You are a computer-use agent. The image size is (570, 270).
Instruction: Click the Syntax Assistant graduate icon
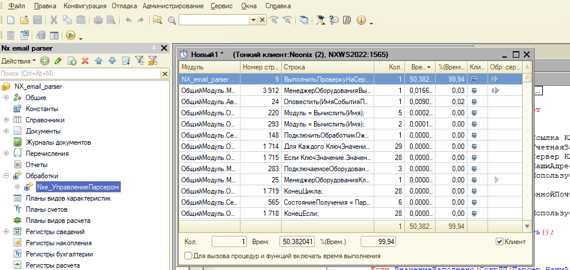pos(320,20)
